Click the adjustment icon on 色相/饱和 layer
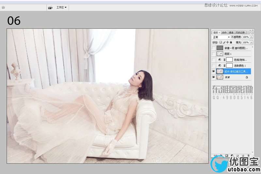The height and width of the screenshot is (174, 261). click(220, 60)
